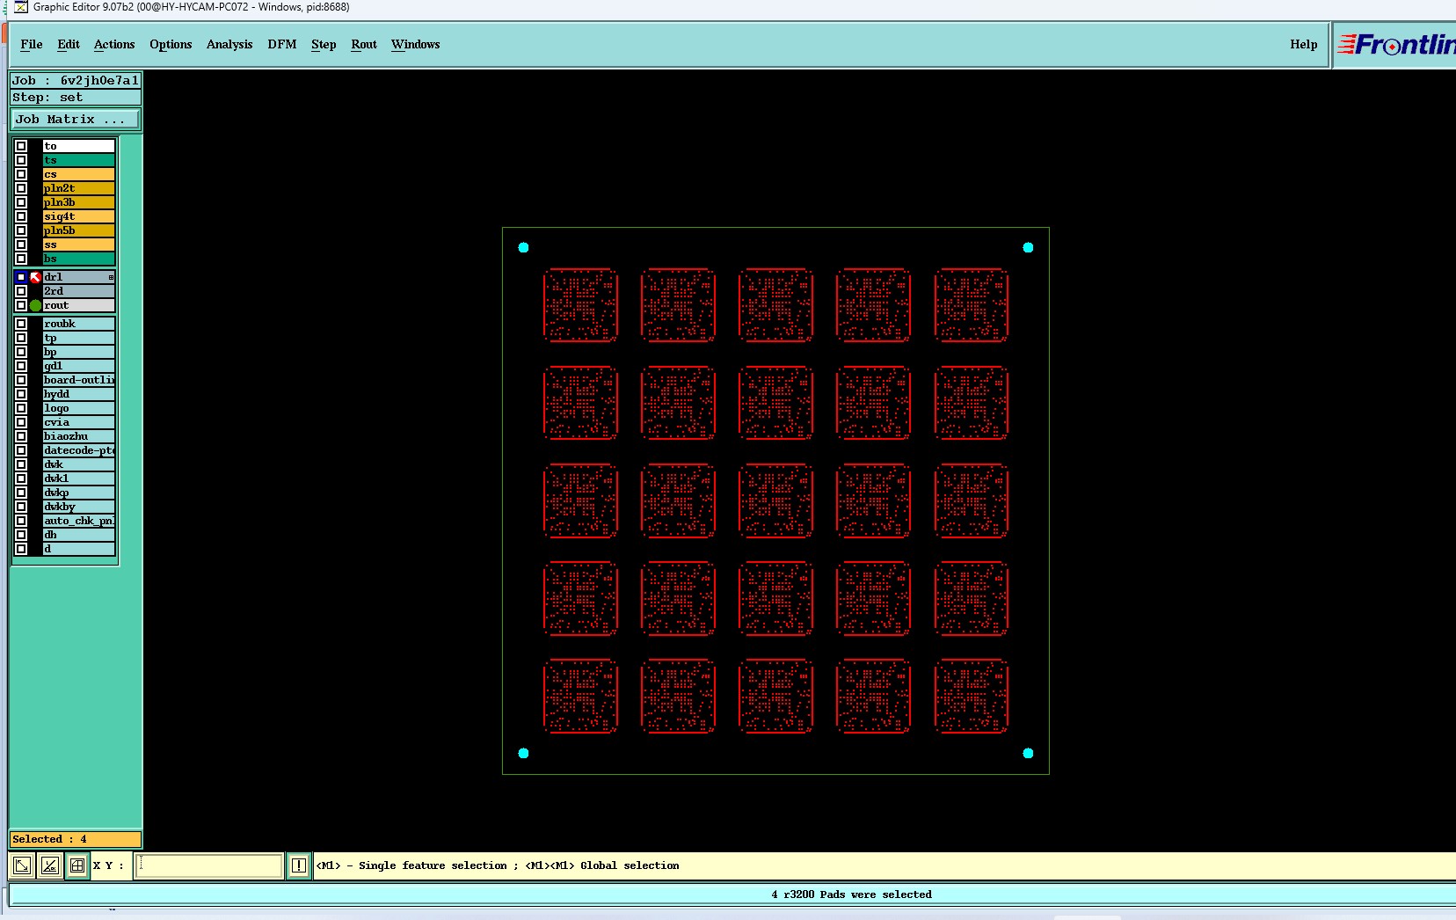Expand drl layer small square indicator
The width and height of the screenshot is (1456, 920).
tap(111, 277)
